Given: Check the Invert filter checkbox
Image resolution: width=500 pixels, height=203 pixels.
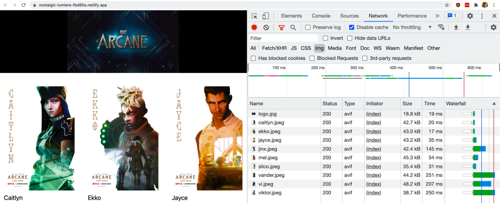Looking at the screenshot, I should [325, 38].
